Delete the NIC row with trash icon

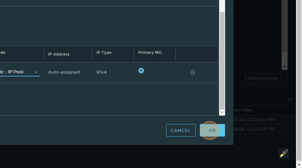point(192,72)
